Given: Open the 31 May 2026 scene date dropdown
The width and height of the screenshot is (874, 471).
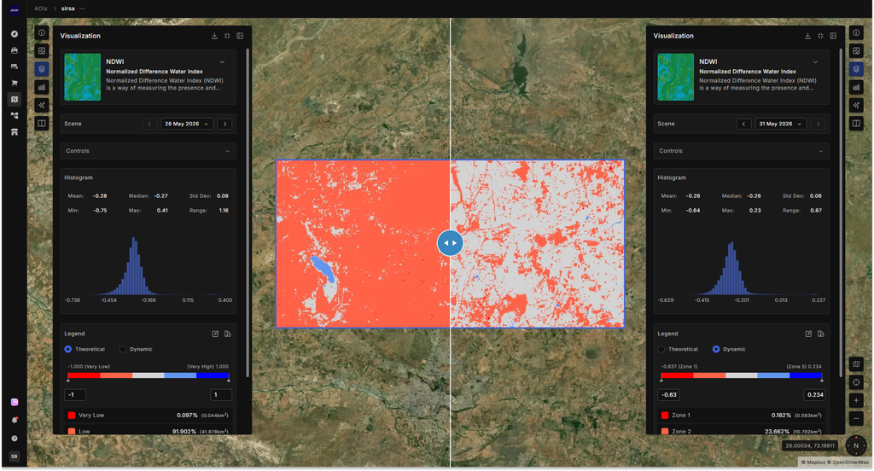Looking at the screenshot, I should (780, 124).
